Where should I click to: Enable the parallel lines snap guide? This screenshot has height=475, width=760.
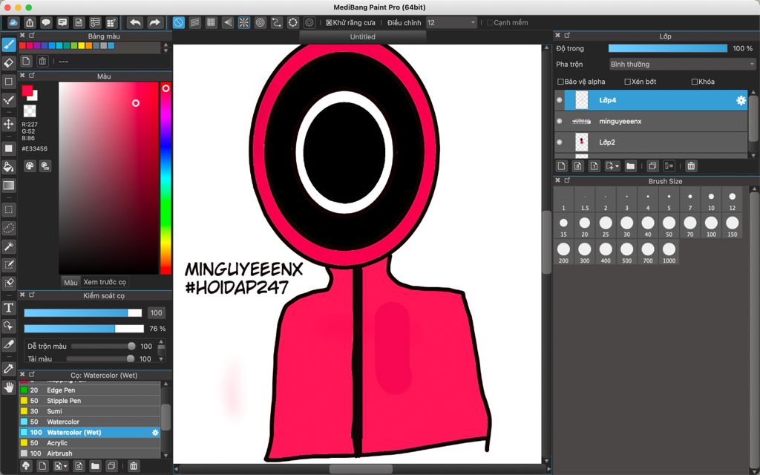click(195, 22)
